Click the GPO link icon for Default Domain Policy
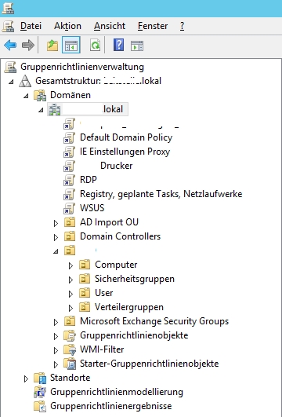 click(69, 137)
